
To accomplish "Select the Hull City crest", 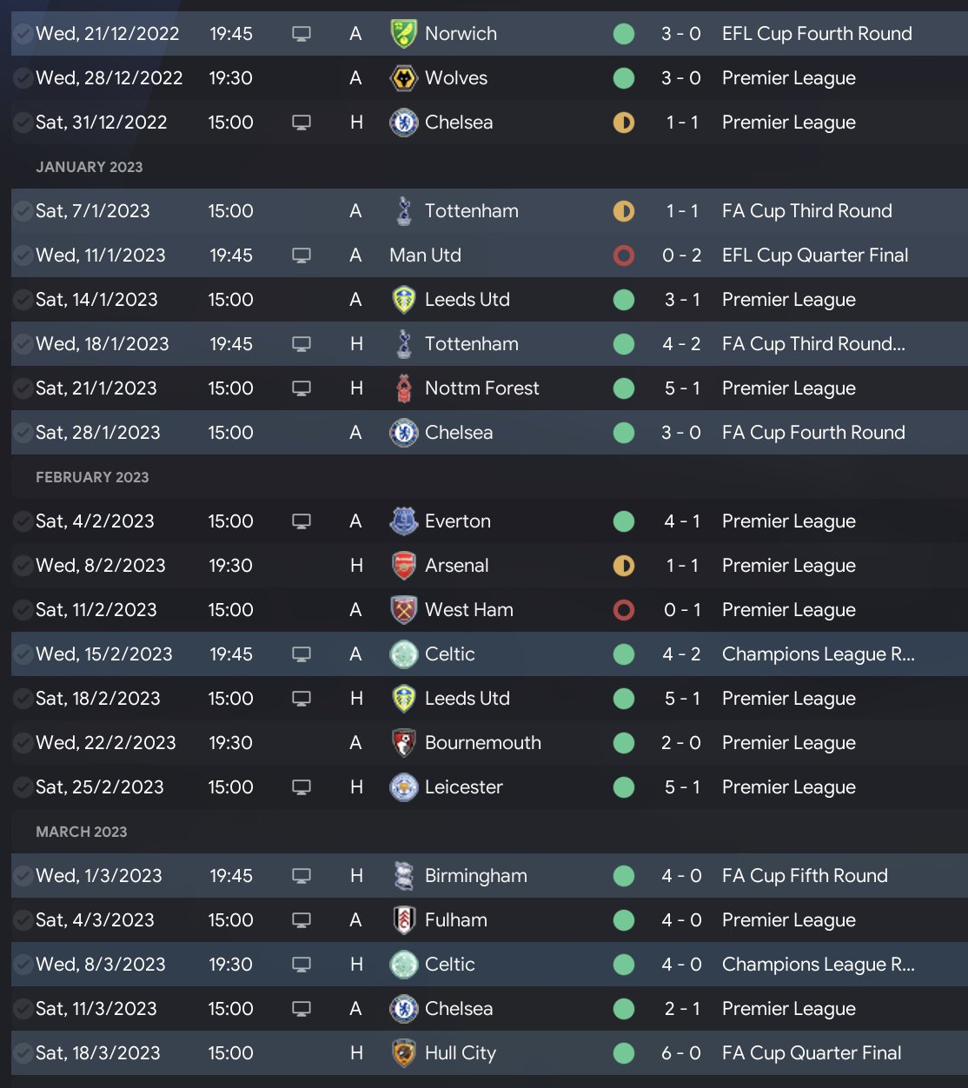I will coord(403,1053).
